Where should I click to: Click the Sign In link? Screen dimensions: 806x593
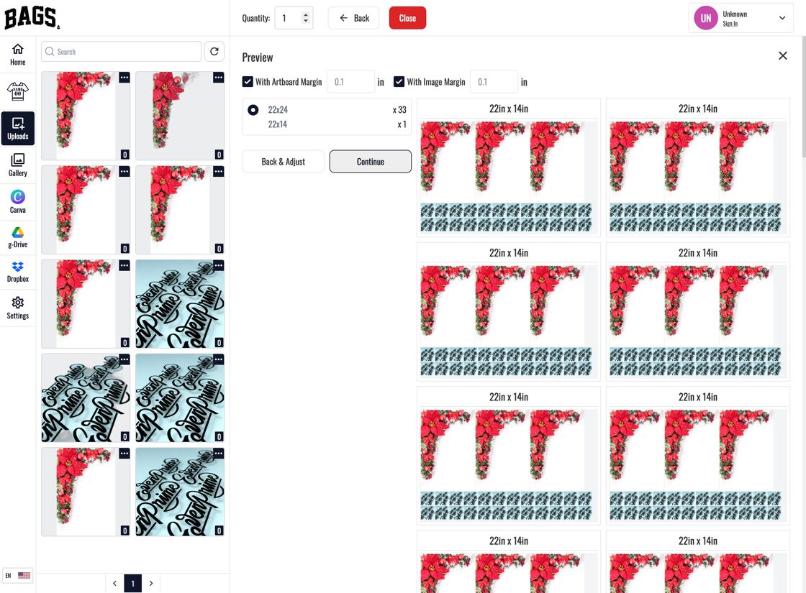[730, 24]
